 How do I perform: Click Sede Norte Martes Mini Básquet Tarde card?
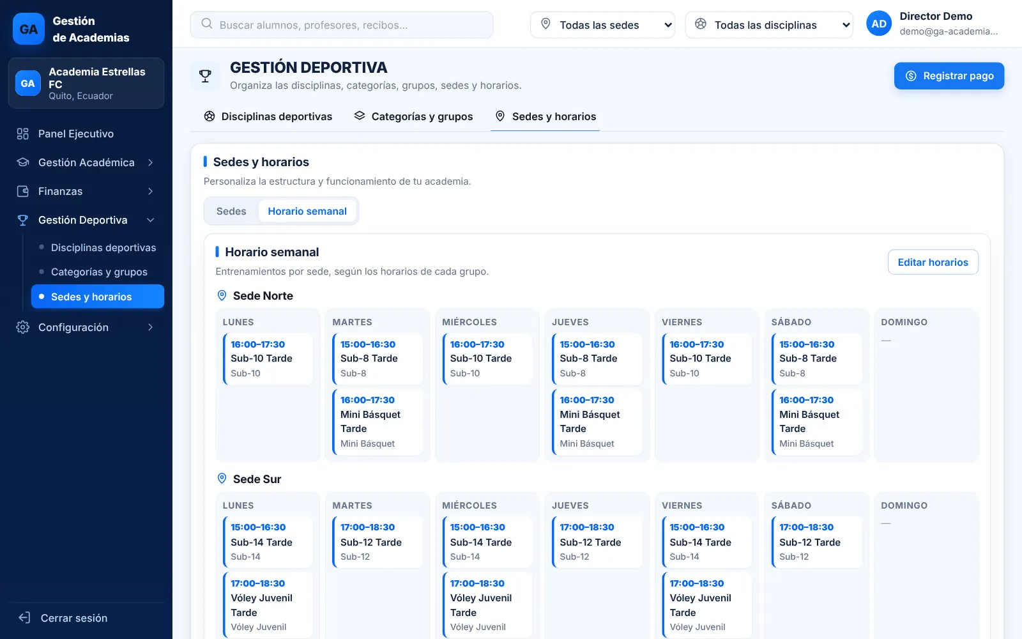pos(378,422)
